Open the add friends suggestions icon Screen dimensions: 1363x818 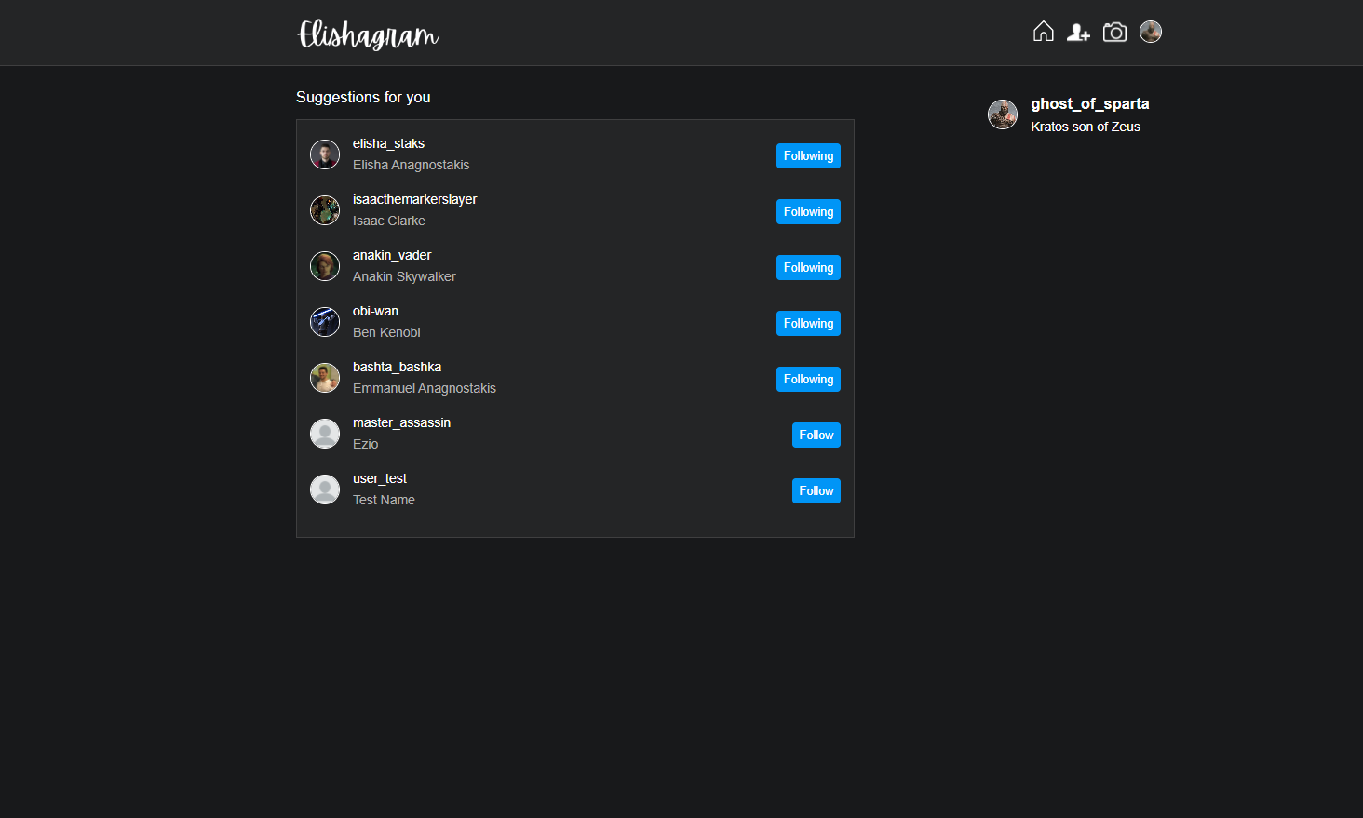[1078, 33]
